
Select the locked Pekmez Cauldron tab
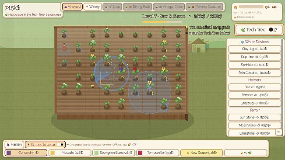coord(205,7)
